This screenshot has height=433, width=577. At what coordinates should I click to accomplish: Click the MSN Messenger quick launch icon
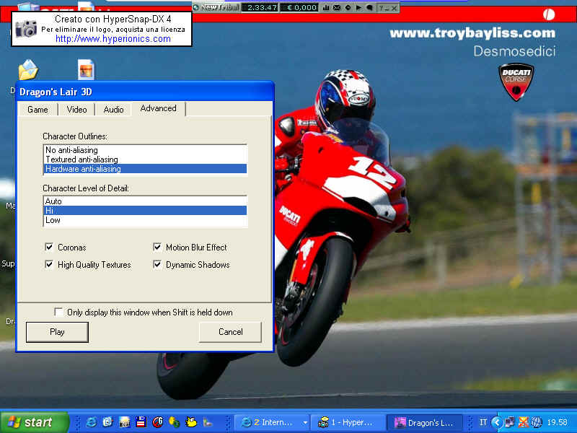[x=174, y=422]
